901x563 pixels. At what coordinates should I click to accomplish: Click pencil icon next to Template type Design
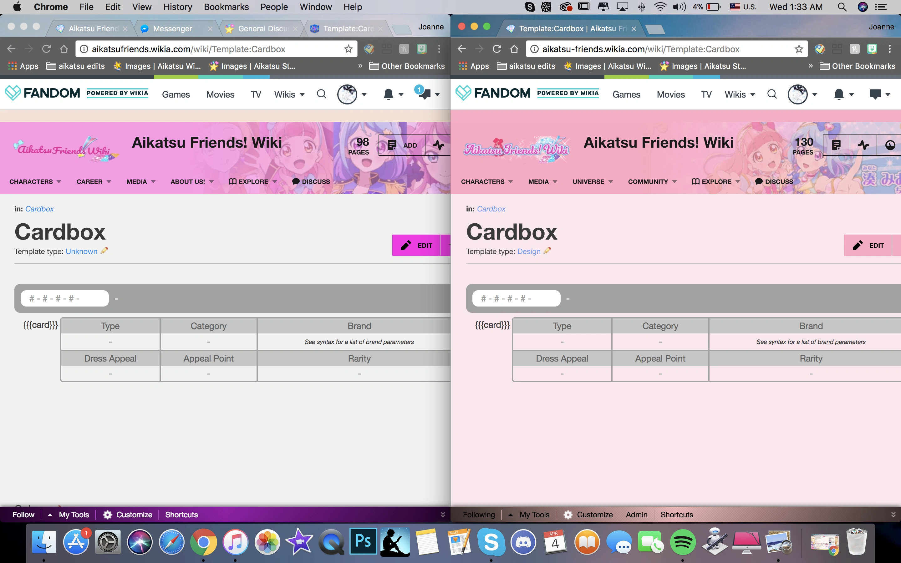click(x=547, y=251)
